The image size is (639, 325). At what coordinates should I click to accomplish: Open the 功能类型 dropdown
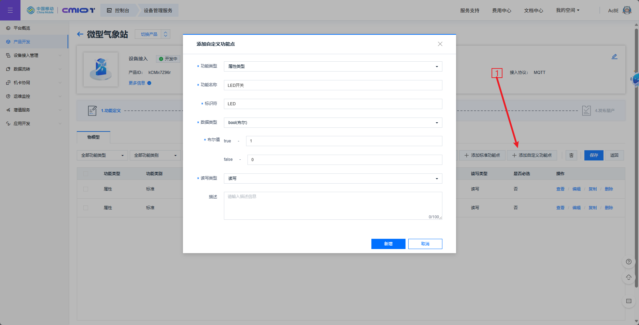(x=333, y=66)
